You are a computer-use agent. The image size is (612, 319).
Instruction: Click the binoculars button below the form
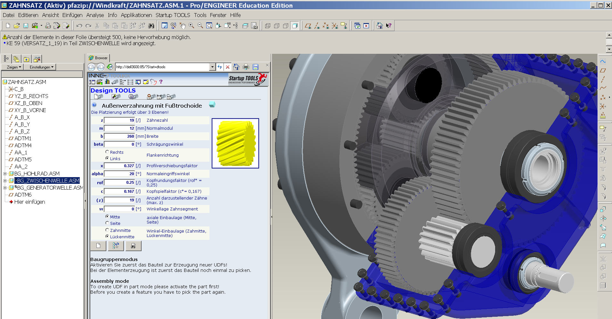click(133, 246)
